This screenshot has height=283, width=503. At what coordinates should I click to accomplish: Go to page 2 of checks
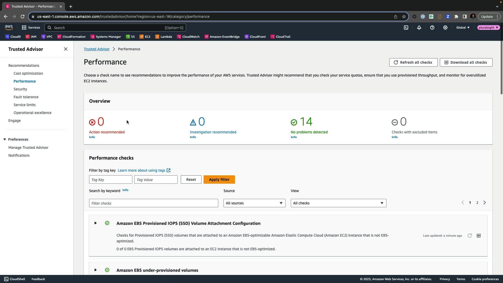(x=477, y=203)
